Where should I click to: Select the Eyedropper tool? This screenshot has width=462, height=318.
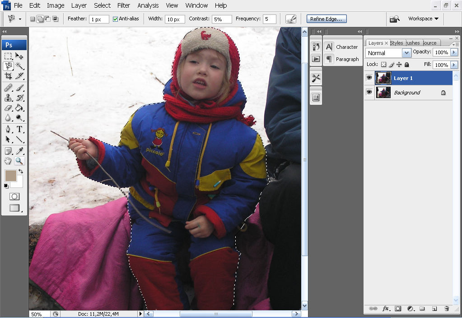[20, 151]
